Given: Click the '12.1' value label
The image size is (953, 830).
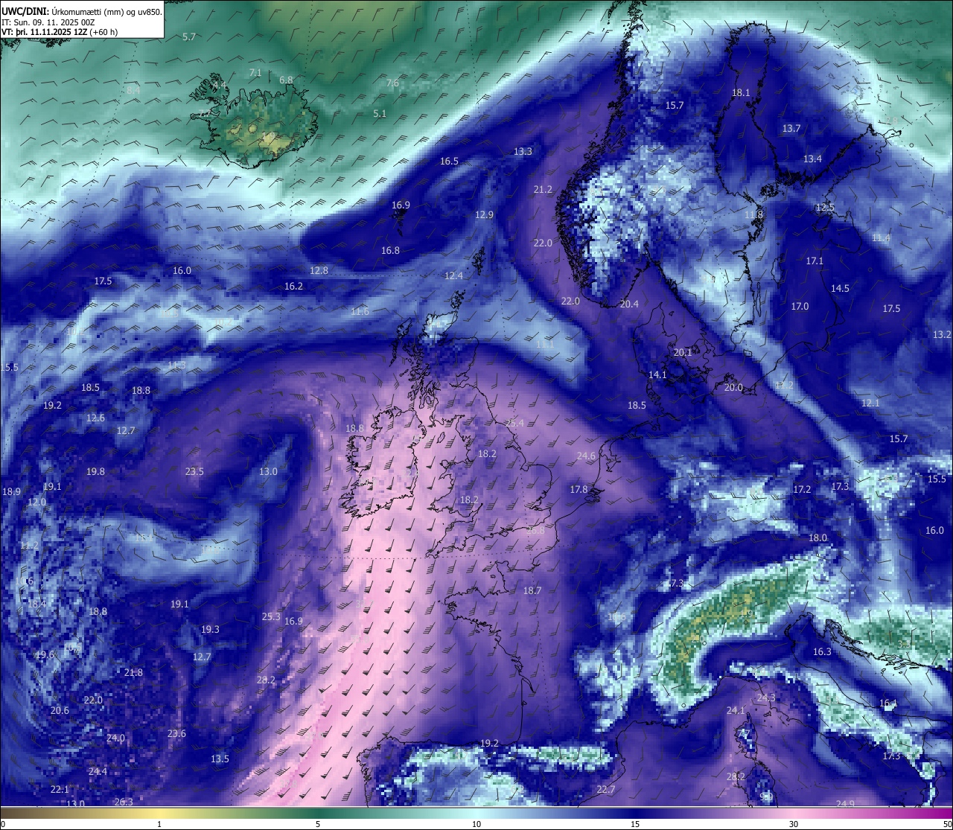Looking at the screenshot, I should pos(870,403).
